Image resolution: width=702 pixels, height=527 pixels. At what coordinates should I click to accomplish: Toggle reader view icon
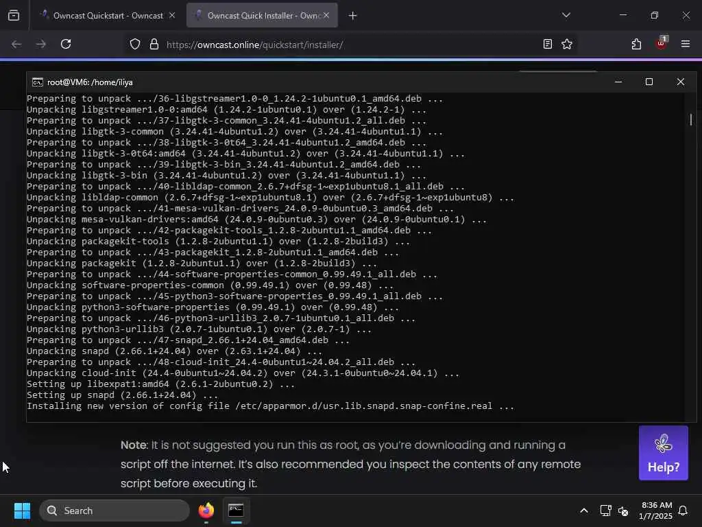click(x=547, y=45)
